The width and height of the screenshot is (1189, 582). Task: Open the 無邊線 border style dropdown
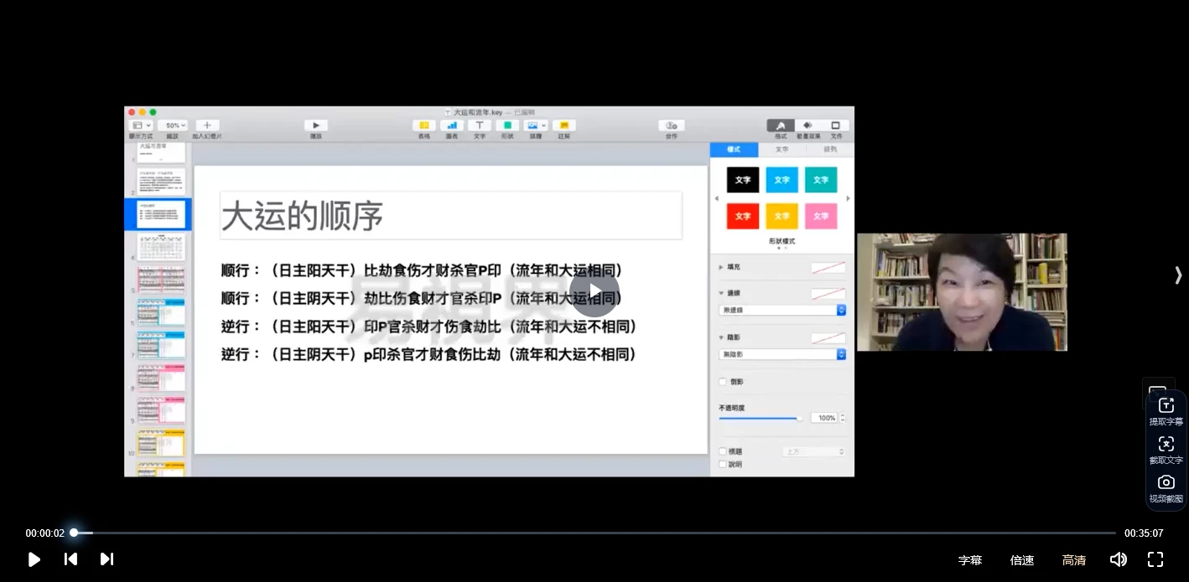780,310
